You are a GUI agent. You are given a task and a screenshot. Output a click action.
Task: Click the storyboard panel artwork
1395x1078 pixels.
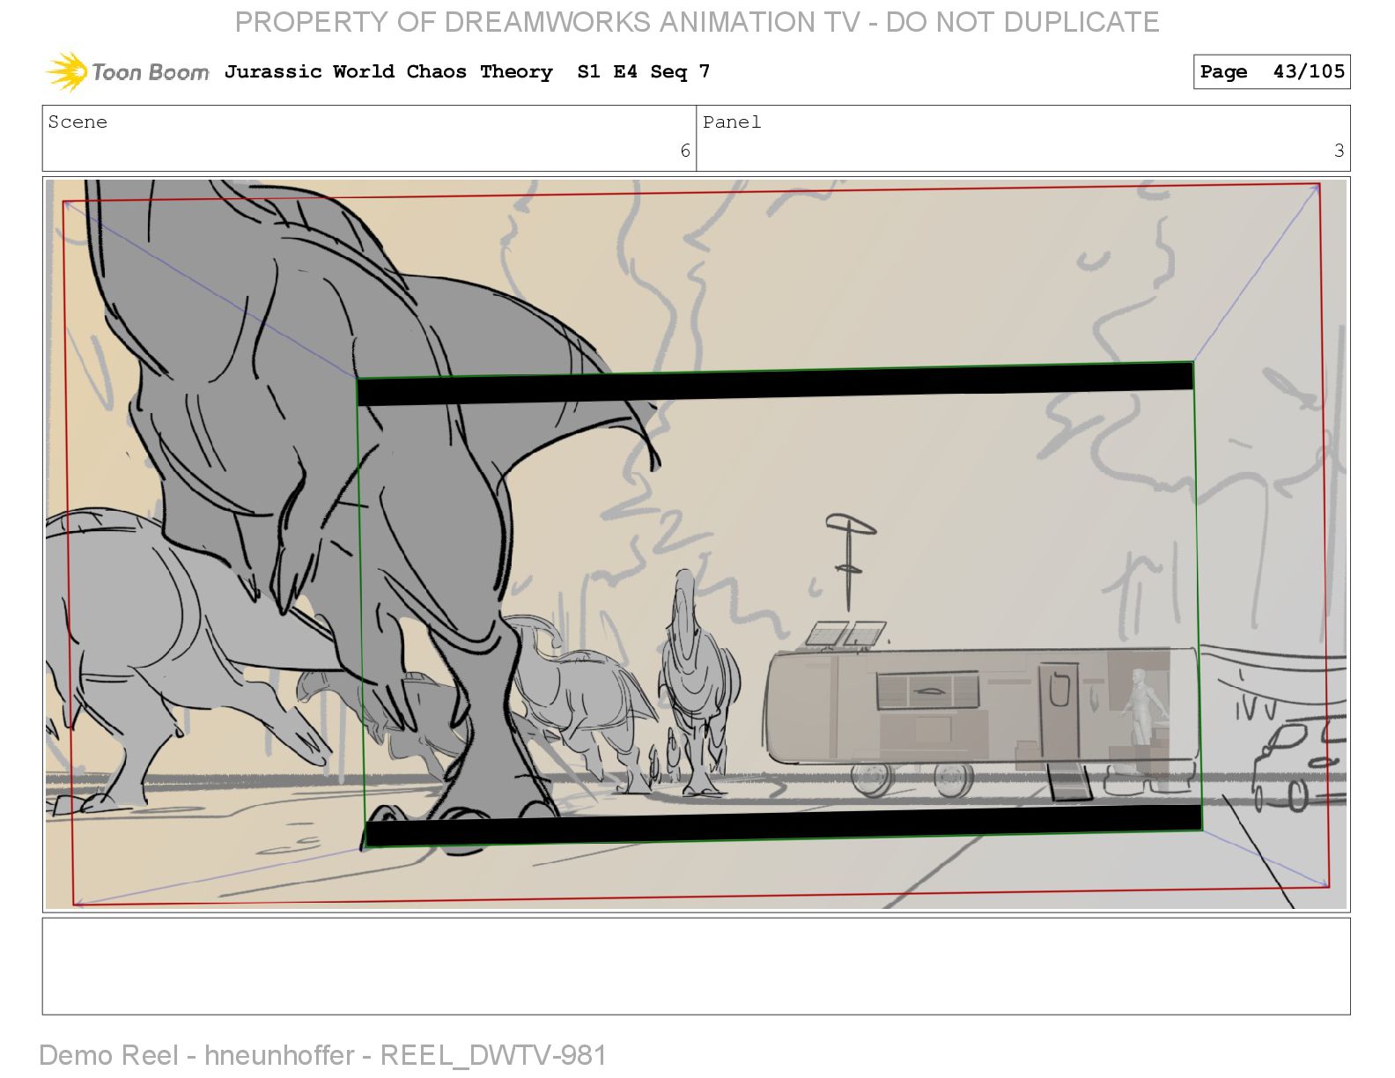point(696,544)
